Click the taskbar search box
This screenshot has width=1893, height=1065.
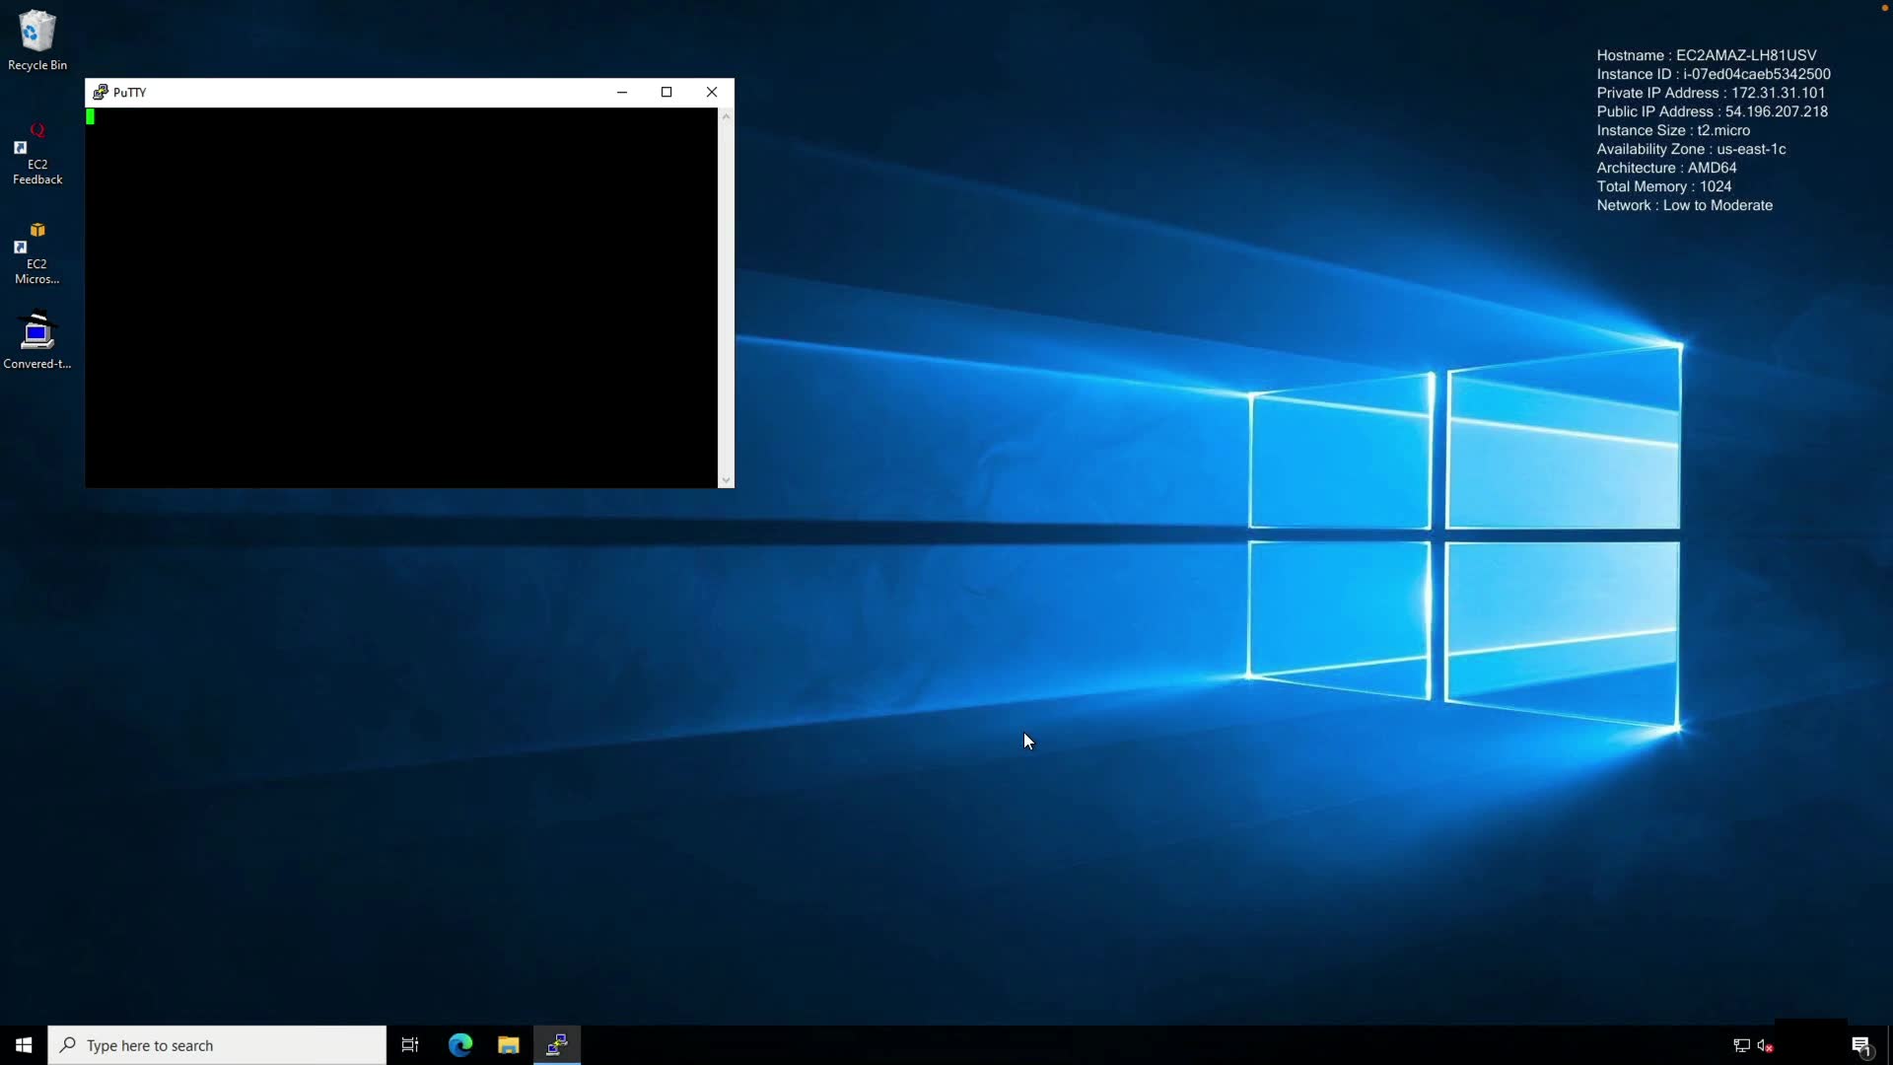tap(217, 1045)
